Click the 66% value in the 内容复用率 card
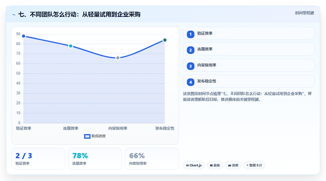Screen dimensions: 326x181 pos(137,156)
